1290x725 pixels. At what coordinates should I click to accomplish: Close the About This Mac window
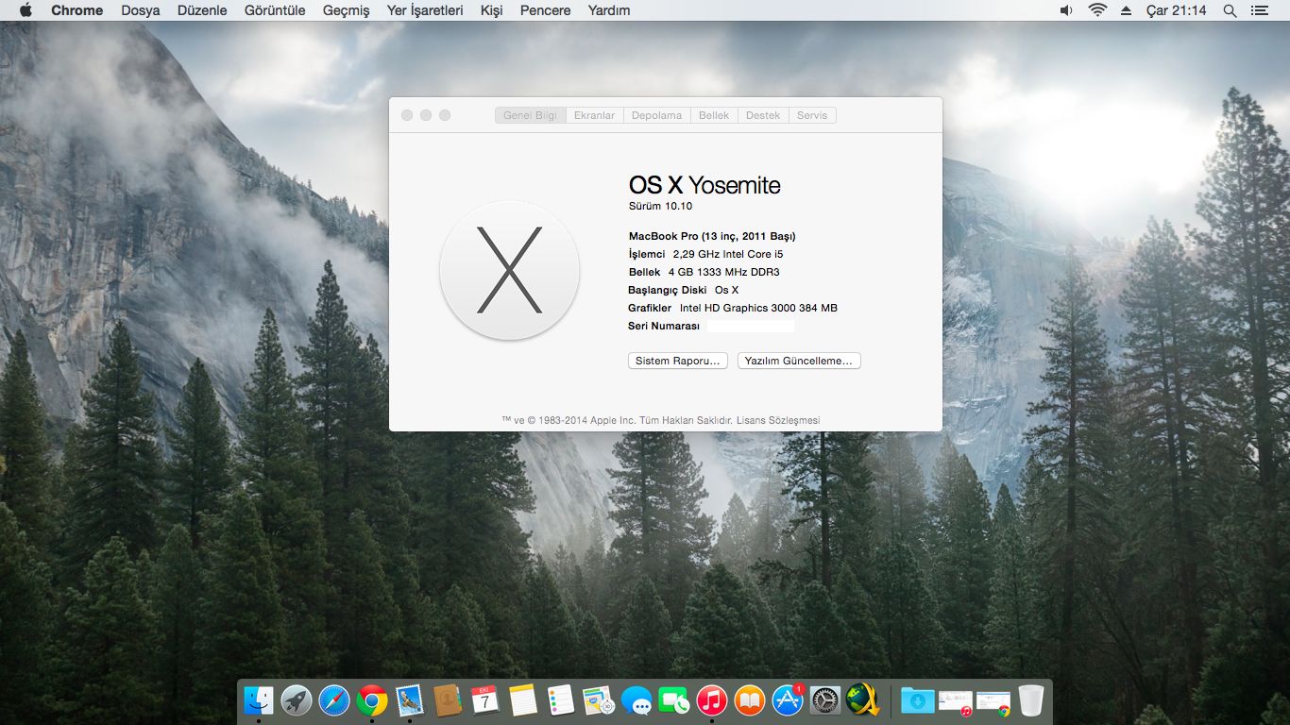pyautogui.click(x=407, y=115)
